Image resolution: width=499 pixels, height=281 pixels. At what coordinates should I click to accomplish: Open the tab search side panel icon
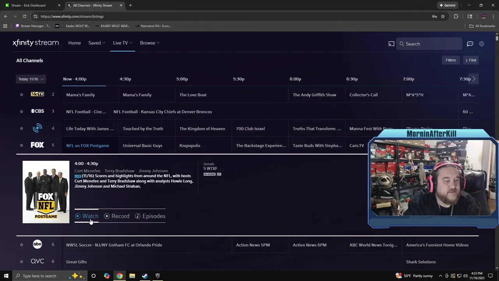470,16
